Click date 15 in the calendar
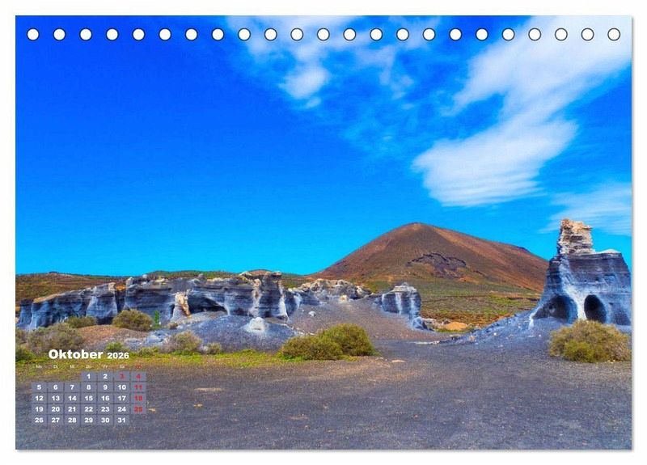The width and height of the screenshot is (647, 465). coord(88,398)
